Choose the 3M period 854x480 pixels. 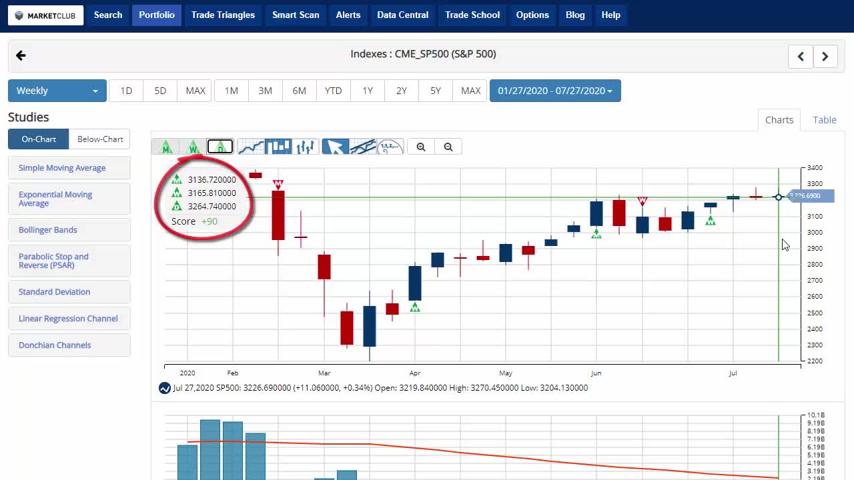(x=266, y=91)
